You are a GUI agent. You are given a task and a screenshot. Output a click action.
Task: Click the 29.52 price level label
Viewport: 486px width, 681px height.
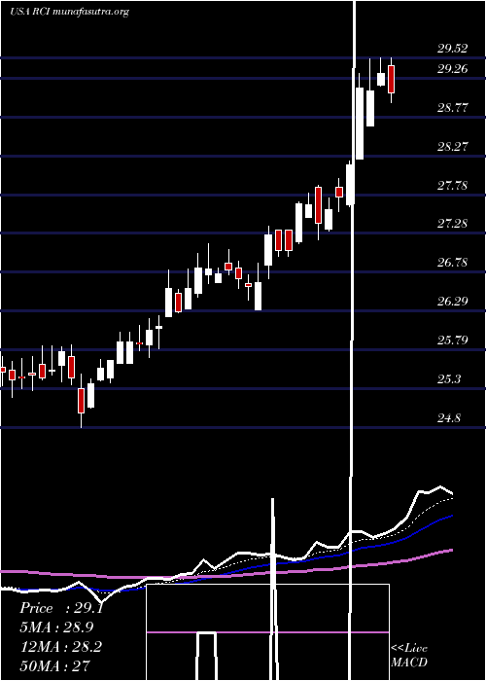click(x=453, y=49)
